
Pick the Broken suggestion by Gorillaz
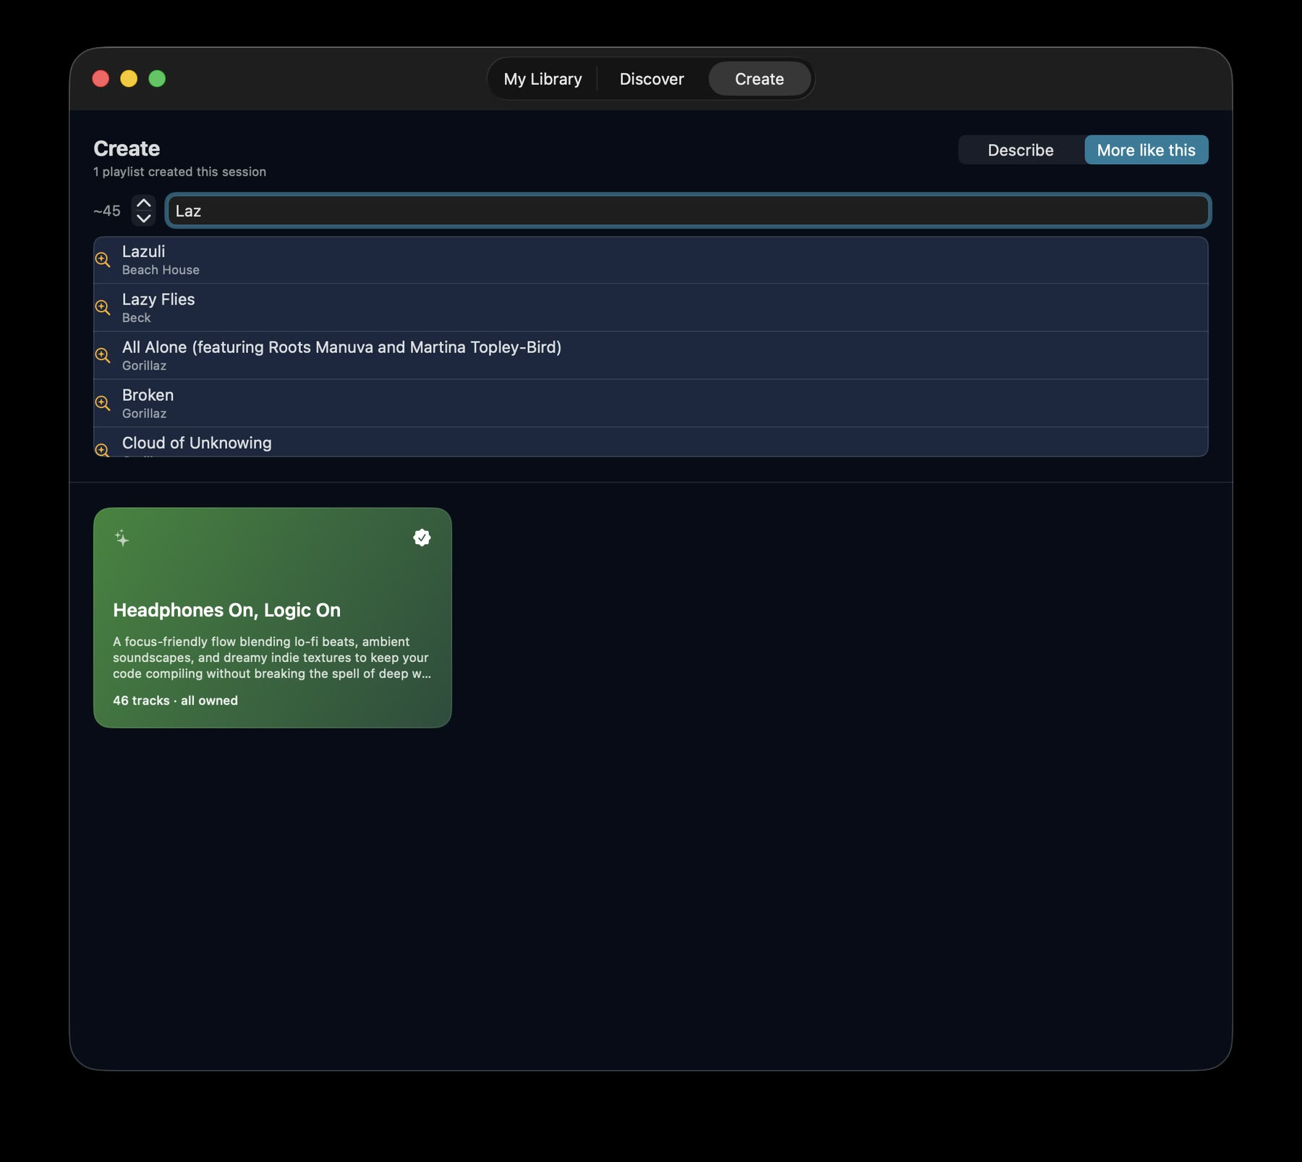651,403
